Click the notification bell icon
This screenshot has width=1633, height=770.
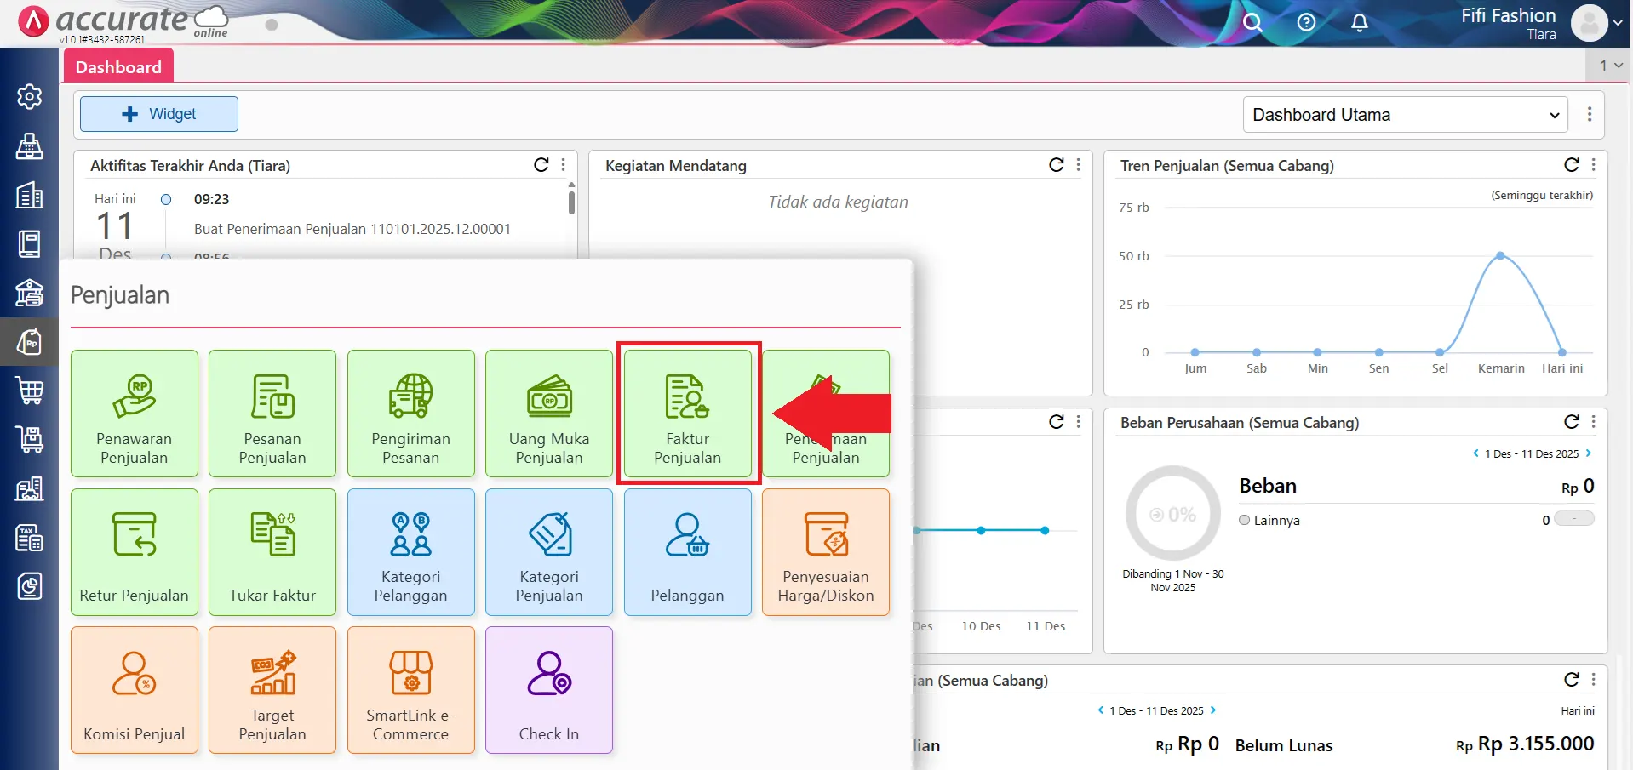(x=1360, y=23)
